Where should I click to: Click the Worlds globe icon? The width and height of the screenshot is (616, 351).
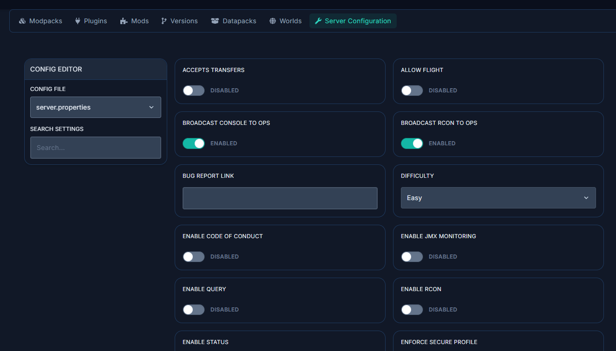click(273, 21)
